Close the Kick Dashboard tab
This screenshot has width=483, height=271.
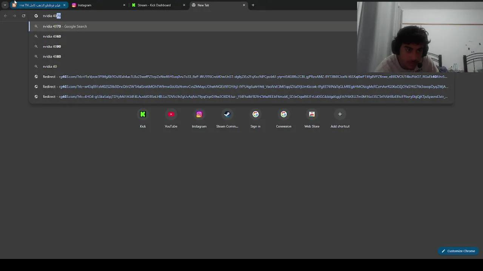pos(184,5)
